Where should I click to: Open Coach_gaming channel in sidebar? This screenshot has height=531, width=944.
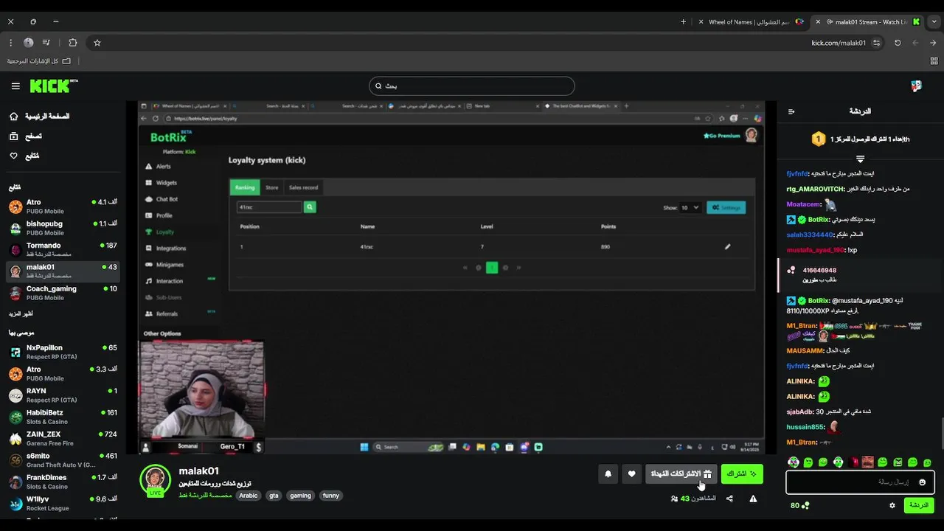click(63, 293)
